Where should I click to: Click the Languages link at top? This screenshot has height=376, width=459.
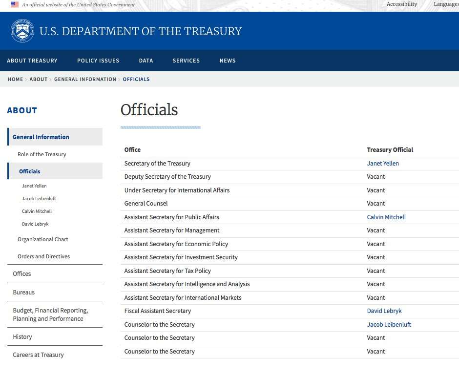coord(446,4)
